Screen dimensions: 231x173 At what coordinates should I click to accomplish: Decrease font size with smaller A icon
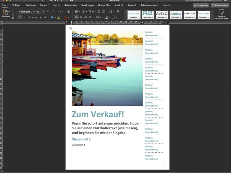[x=52, y=11]
